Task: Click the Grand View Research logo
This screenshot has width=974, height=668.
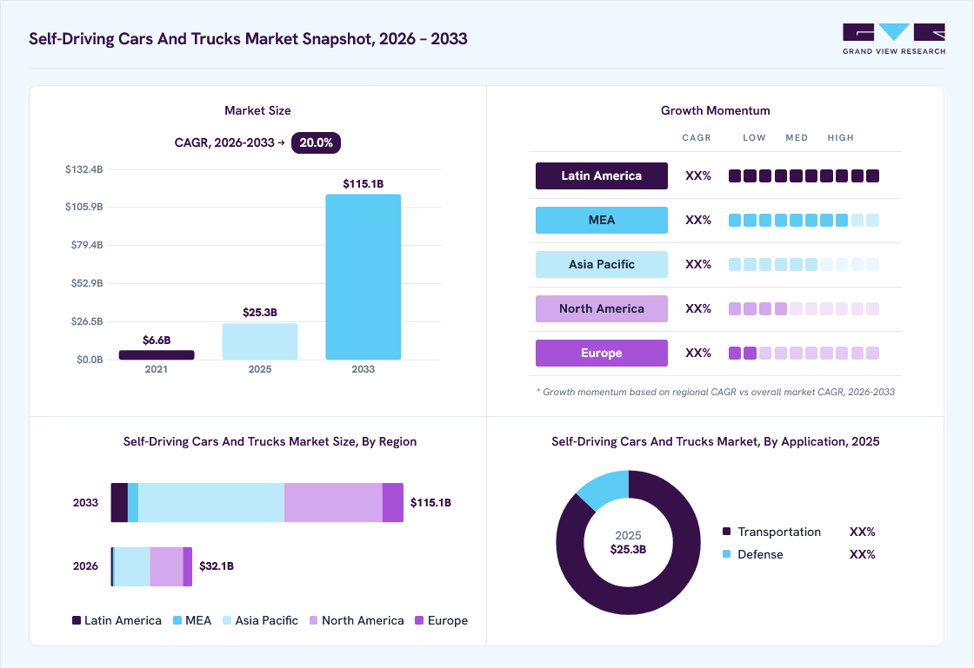Action: pos(894,38)
